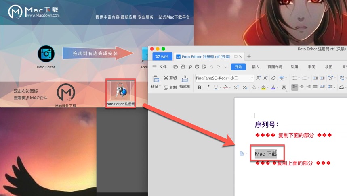The width and height of the screenshot is (347, 196).
Task: Click the Print icon in WPS quick toolbar
Action: (197, 67)
